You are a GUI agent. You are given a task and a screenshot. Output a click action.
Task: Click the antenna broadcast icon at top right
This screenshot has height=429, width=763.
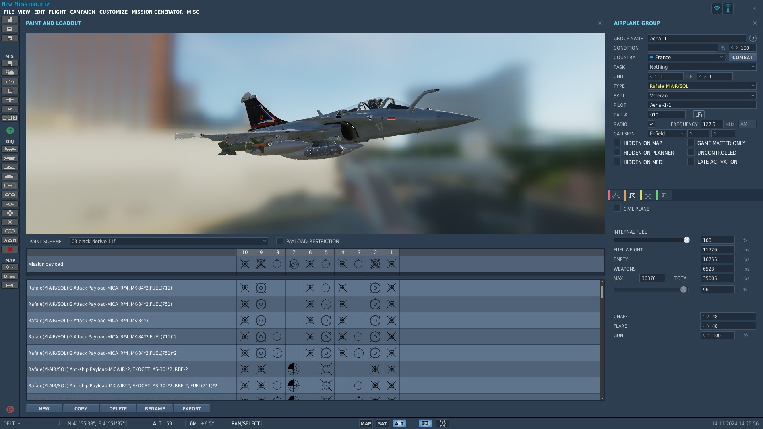click(x=728, y=8)
